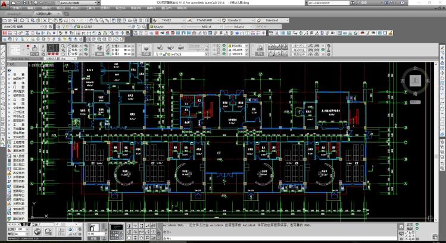The image size is (446, 243).
Task: Expand the TXHZ2 text style dropdown
Action: click(x=173, y=20)
